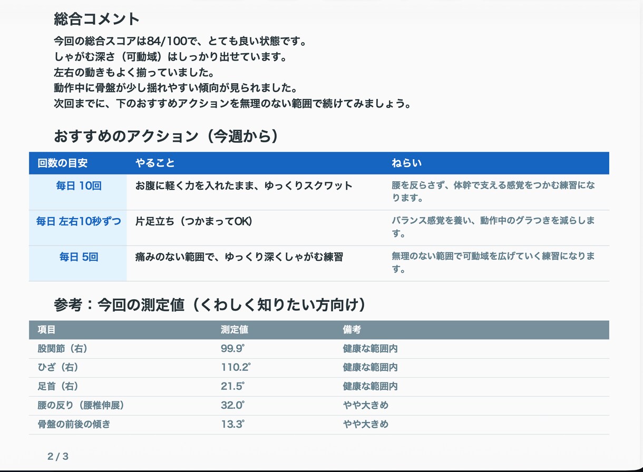
Task: Click the 項目 column header
Action: click(x=46, y=330)
